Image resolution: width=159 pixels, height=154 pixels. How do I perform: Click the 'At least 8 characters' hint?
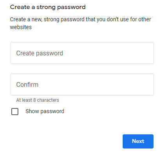coord(38,100)
